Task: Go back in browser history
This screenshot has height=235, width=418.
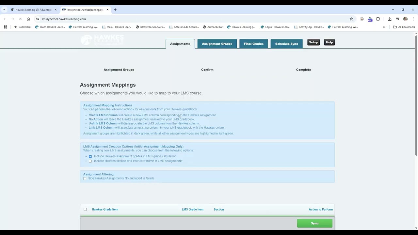Action: click(x=5, y=19)
